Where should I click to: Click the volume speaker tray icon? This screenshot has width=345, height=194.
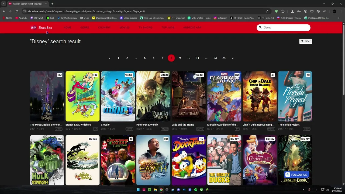click(x=327, y=190)
